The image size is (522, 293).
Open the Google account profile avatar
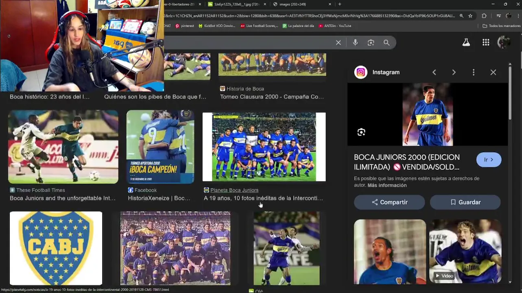pyautogui.click(x=504, y=42)
